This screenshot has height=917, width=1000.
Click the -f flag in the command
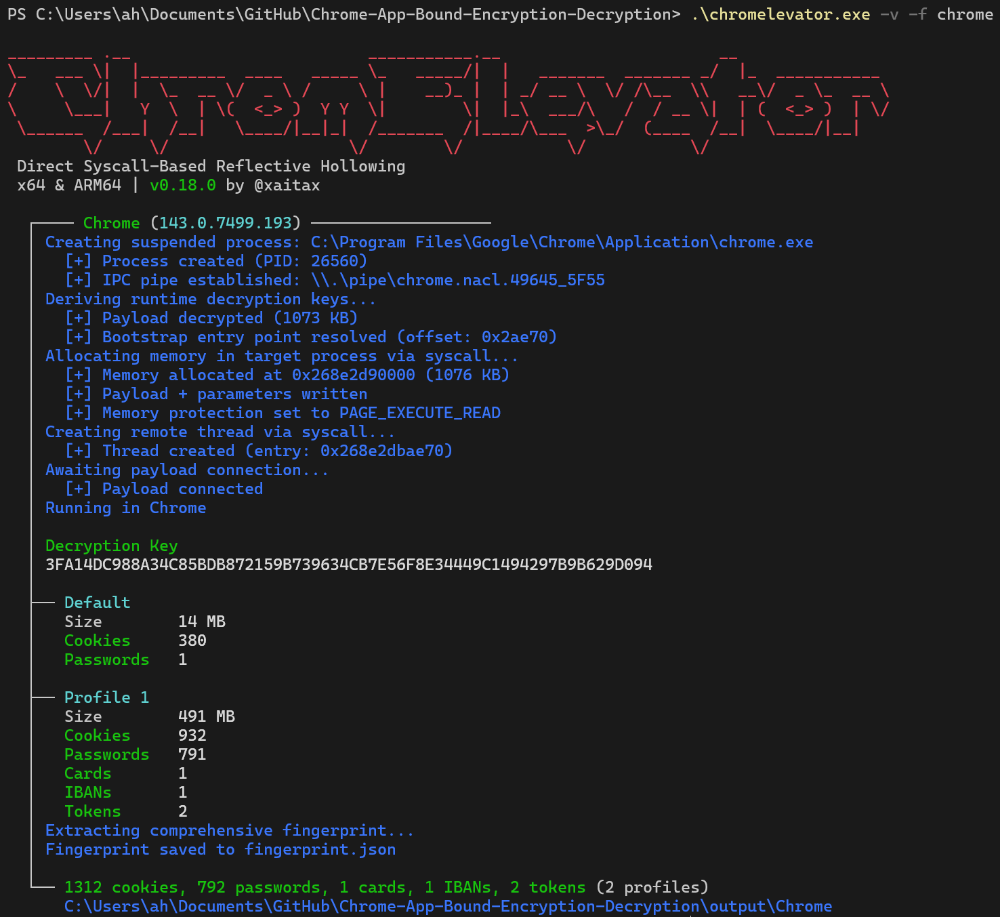coord(917,14)
